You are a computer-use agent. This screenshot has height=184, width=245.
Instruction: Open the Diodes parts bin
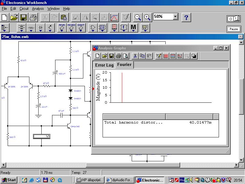click(x=40, y=28)
